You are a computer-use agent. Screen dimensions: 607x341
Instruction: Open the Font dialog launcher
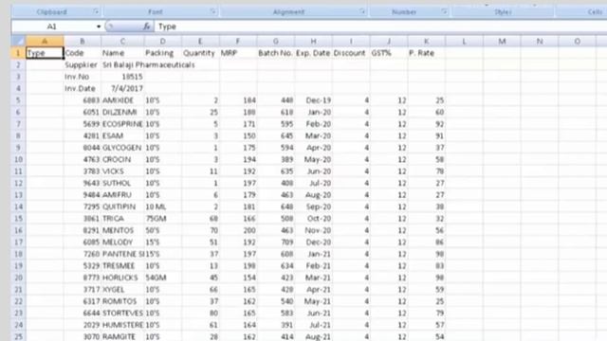212,11
